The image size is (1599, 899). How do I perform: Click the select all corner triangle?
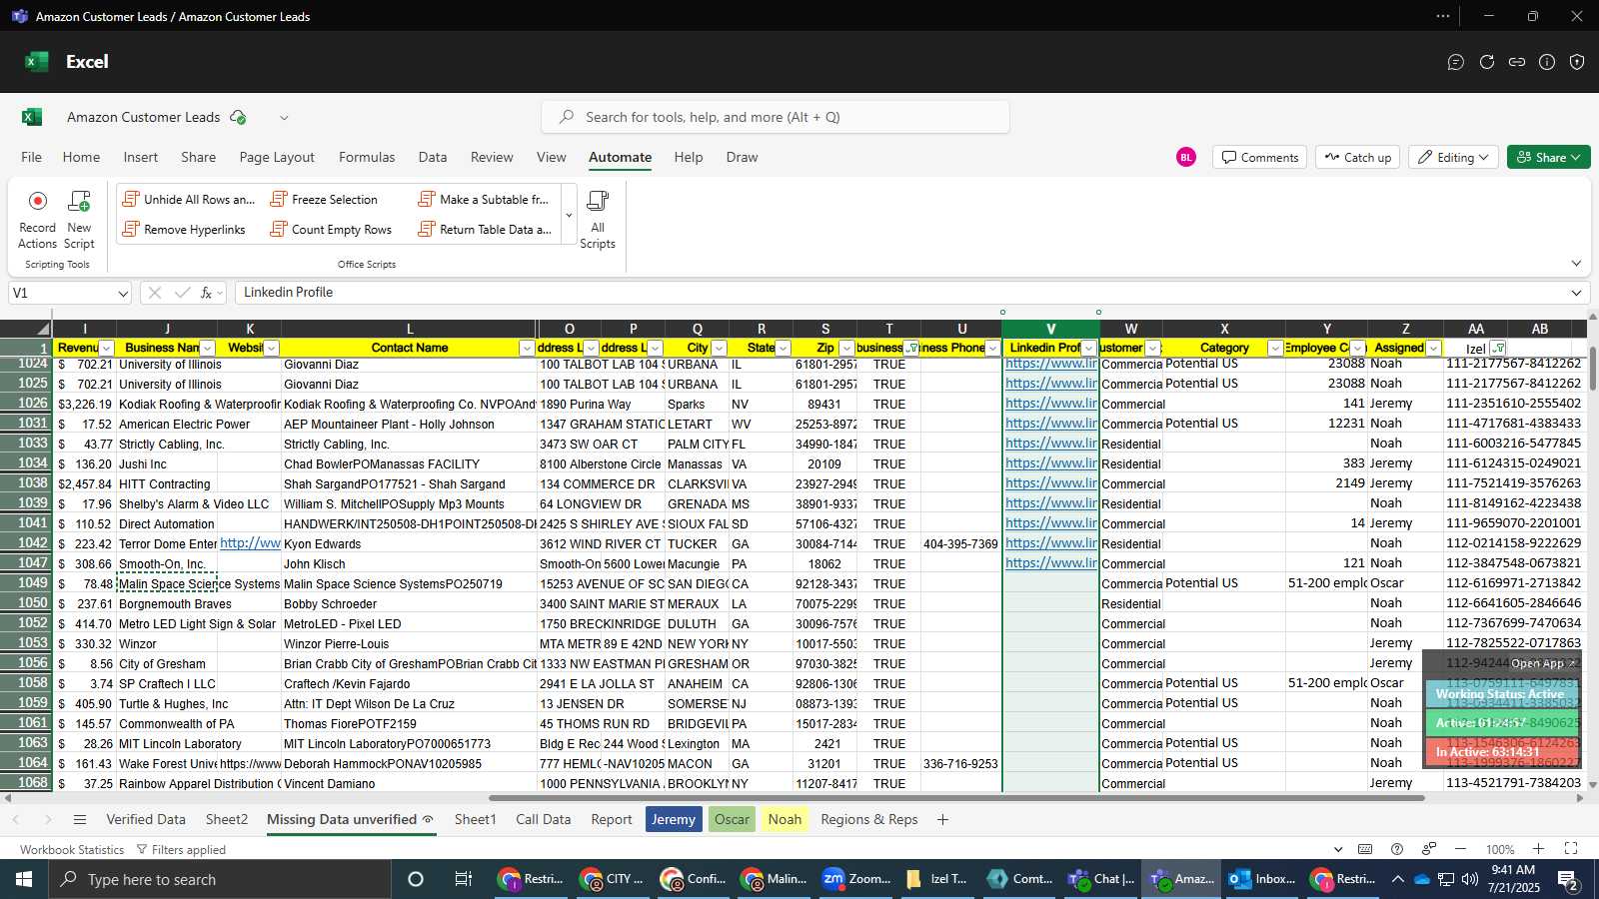click(x=43, y=329)
